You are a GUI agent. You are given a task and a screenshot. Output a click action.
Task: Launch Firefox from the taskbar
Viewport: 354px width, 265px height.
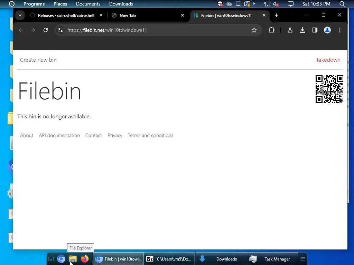coord(85,259)
